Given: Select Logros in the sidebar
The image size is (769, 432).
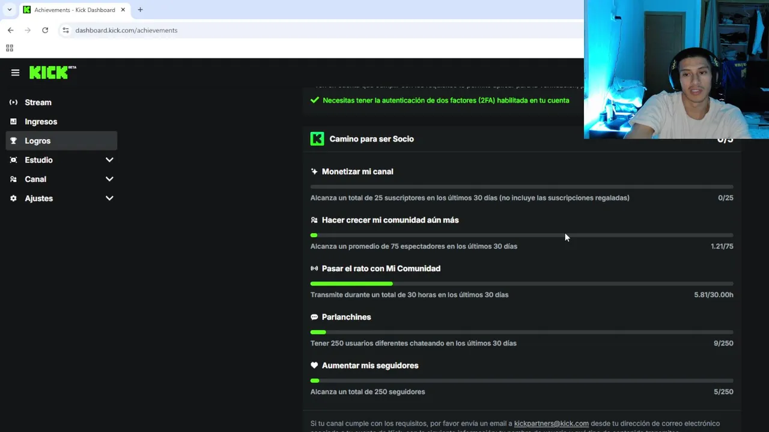Looking at the screenshot, I should point(61,140).
